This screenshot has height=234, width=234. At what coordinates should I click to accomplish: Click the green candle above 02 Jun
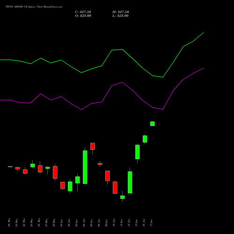pos(70,186)
